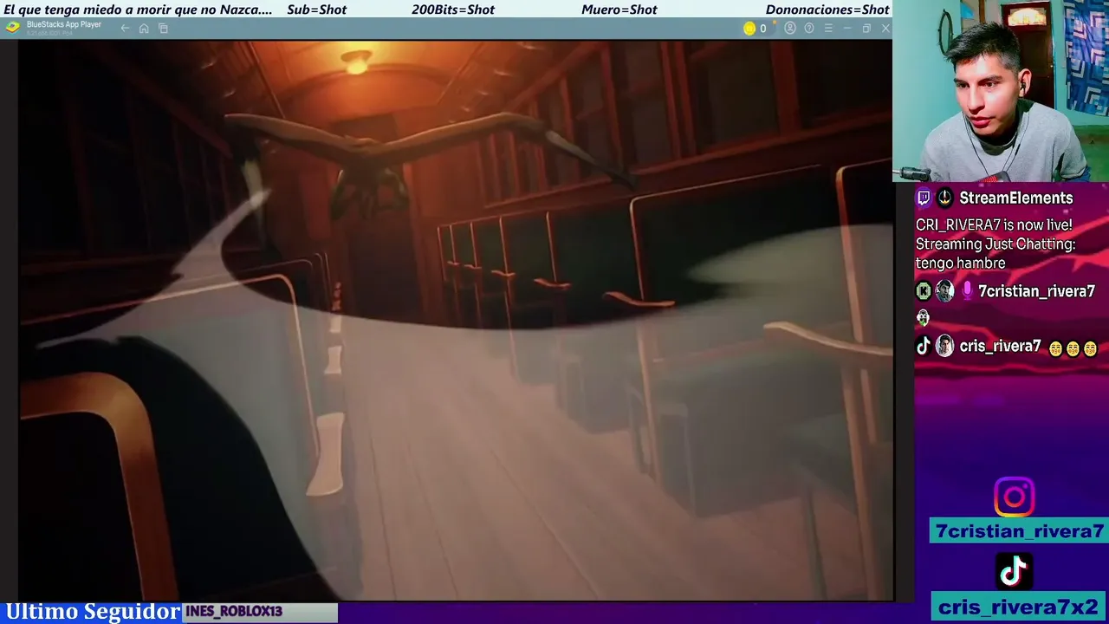Click latest follower name INES_ROBLOX13

pos(234,612)
